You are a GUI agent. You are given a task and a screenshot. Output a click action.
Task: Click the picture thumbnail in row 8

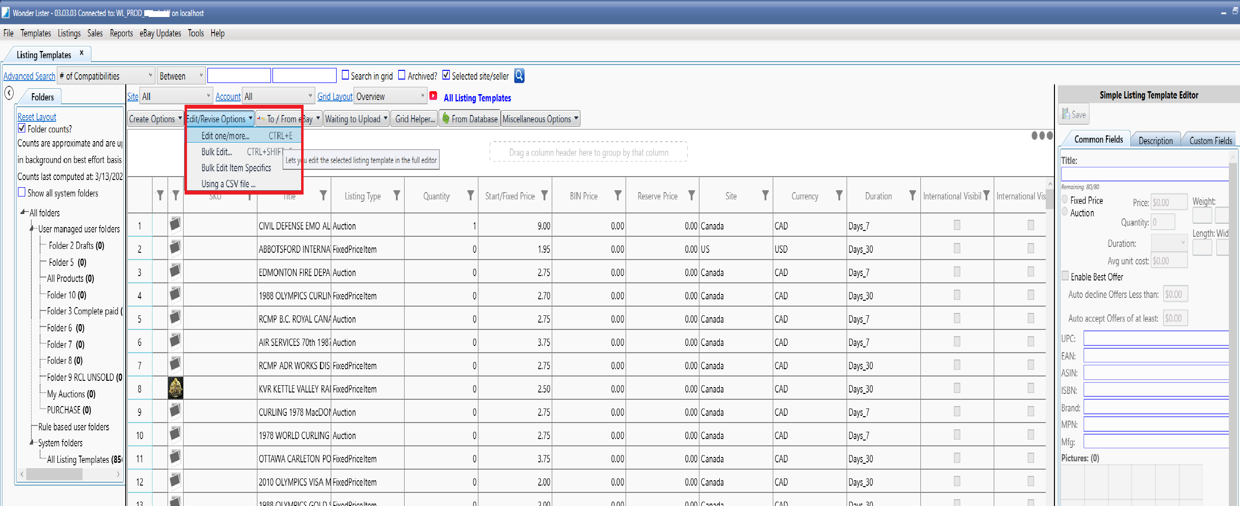coord(175,388)
